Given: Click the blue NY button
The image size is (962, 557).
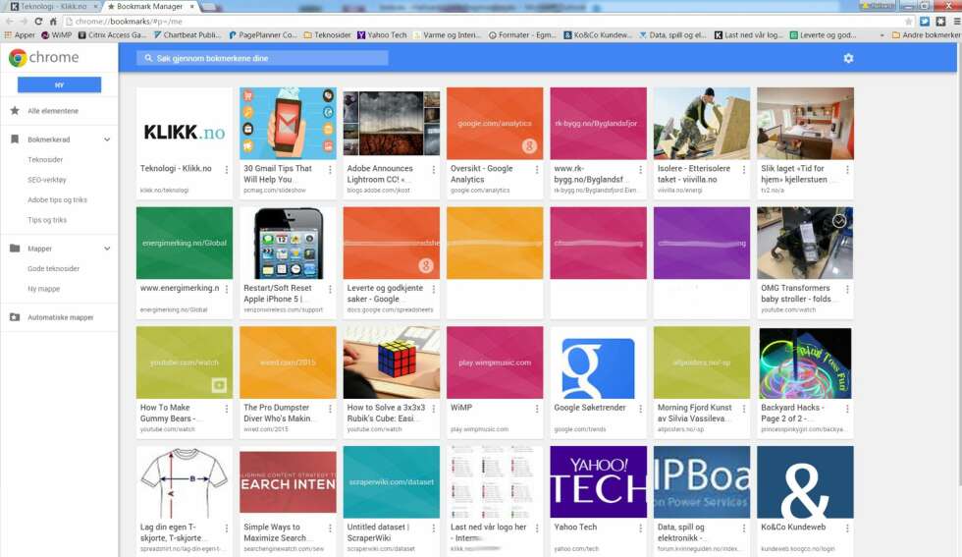Looking at the screenshot, I should [59, 84].
